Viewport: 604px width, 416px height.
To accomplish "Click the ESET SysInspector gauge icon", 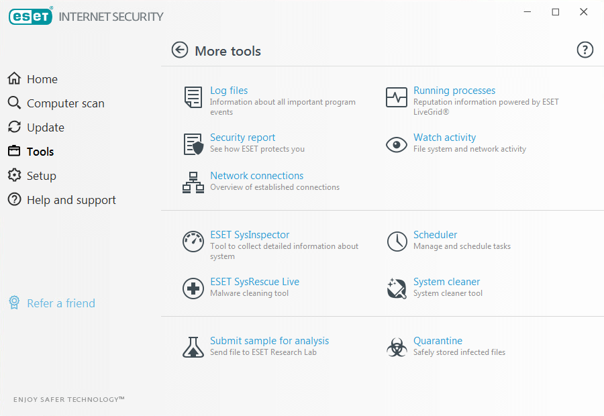I will [193, 242].
